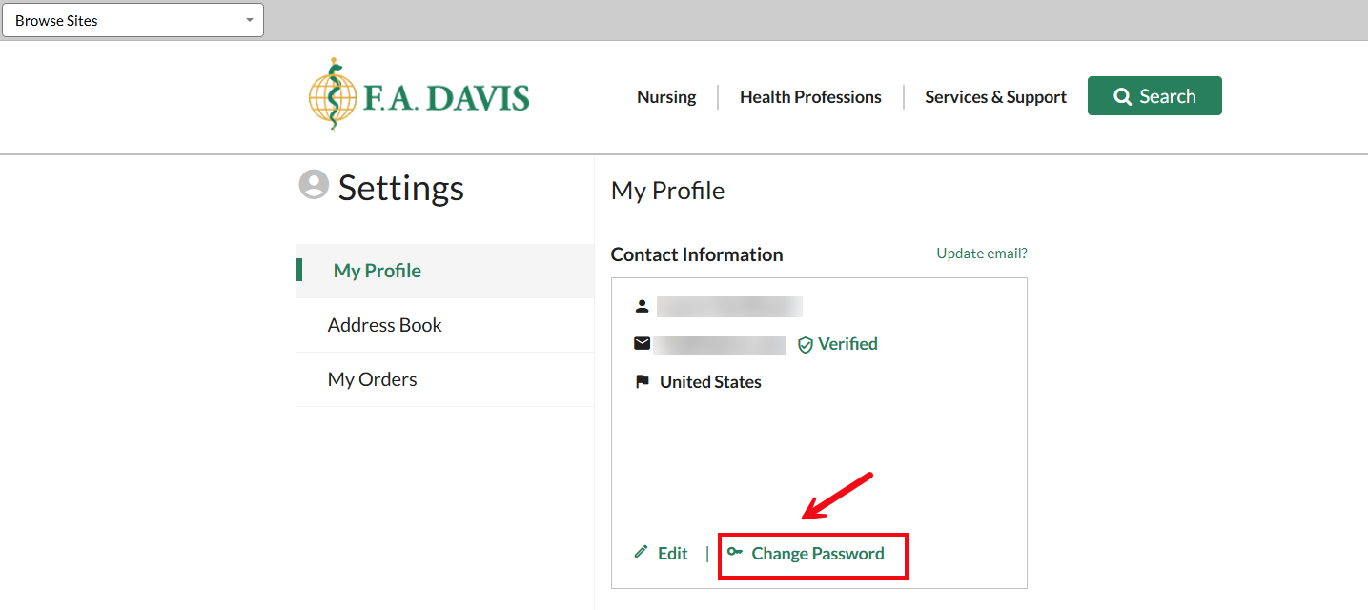
Task: Open the Browse Sites dropdown
Action: [133, 19]
